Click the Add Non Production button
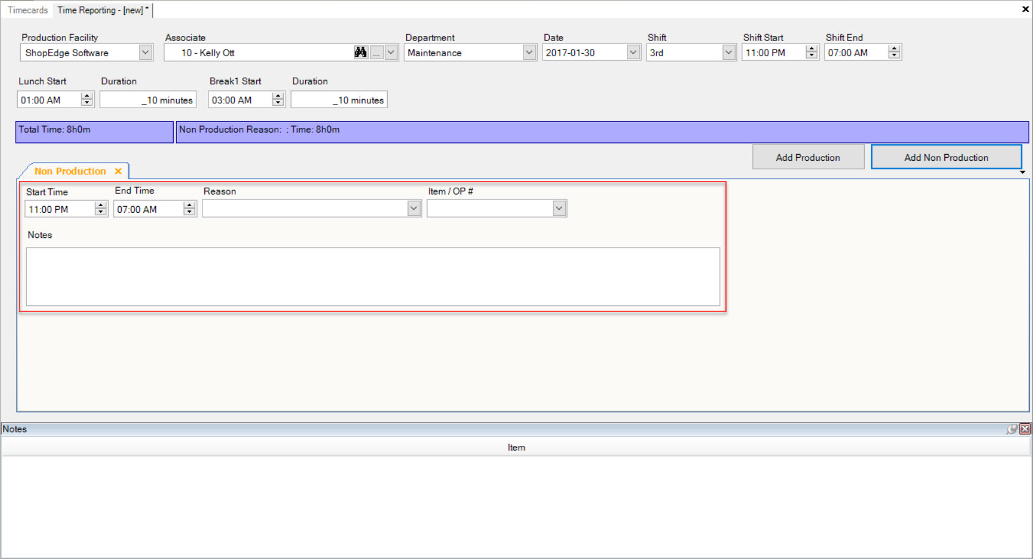This screenshot has height=559, width=1033. coord(946,157)
